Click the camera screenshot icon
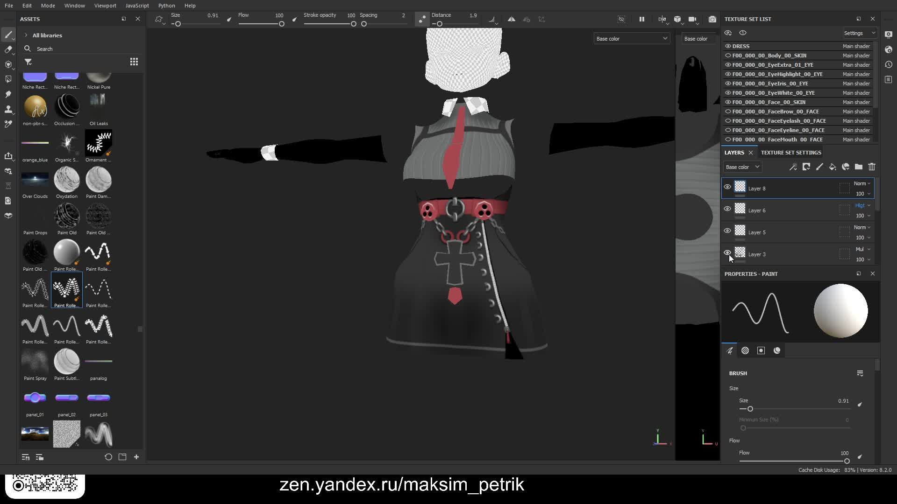 point(712,19)
